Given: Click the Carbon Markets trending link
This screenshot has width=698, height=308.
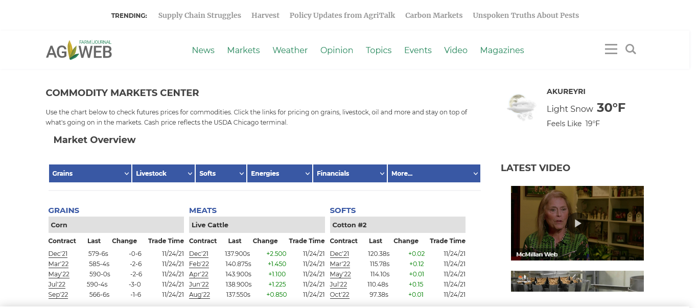Looking at the screenshot, I should tap(433, 15).
